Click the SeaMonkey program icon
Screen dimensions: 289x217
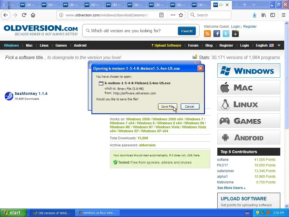click(9, 96)
